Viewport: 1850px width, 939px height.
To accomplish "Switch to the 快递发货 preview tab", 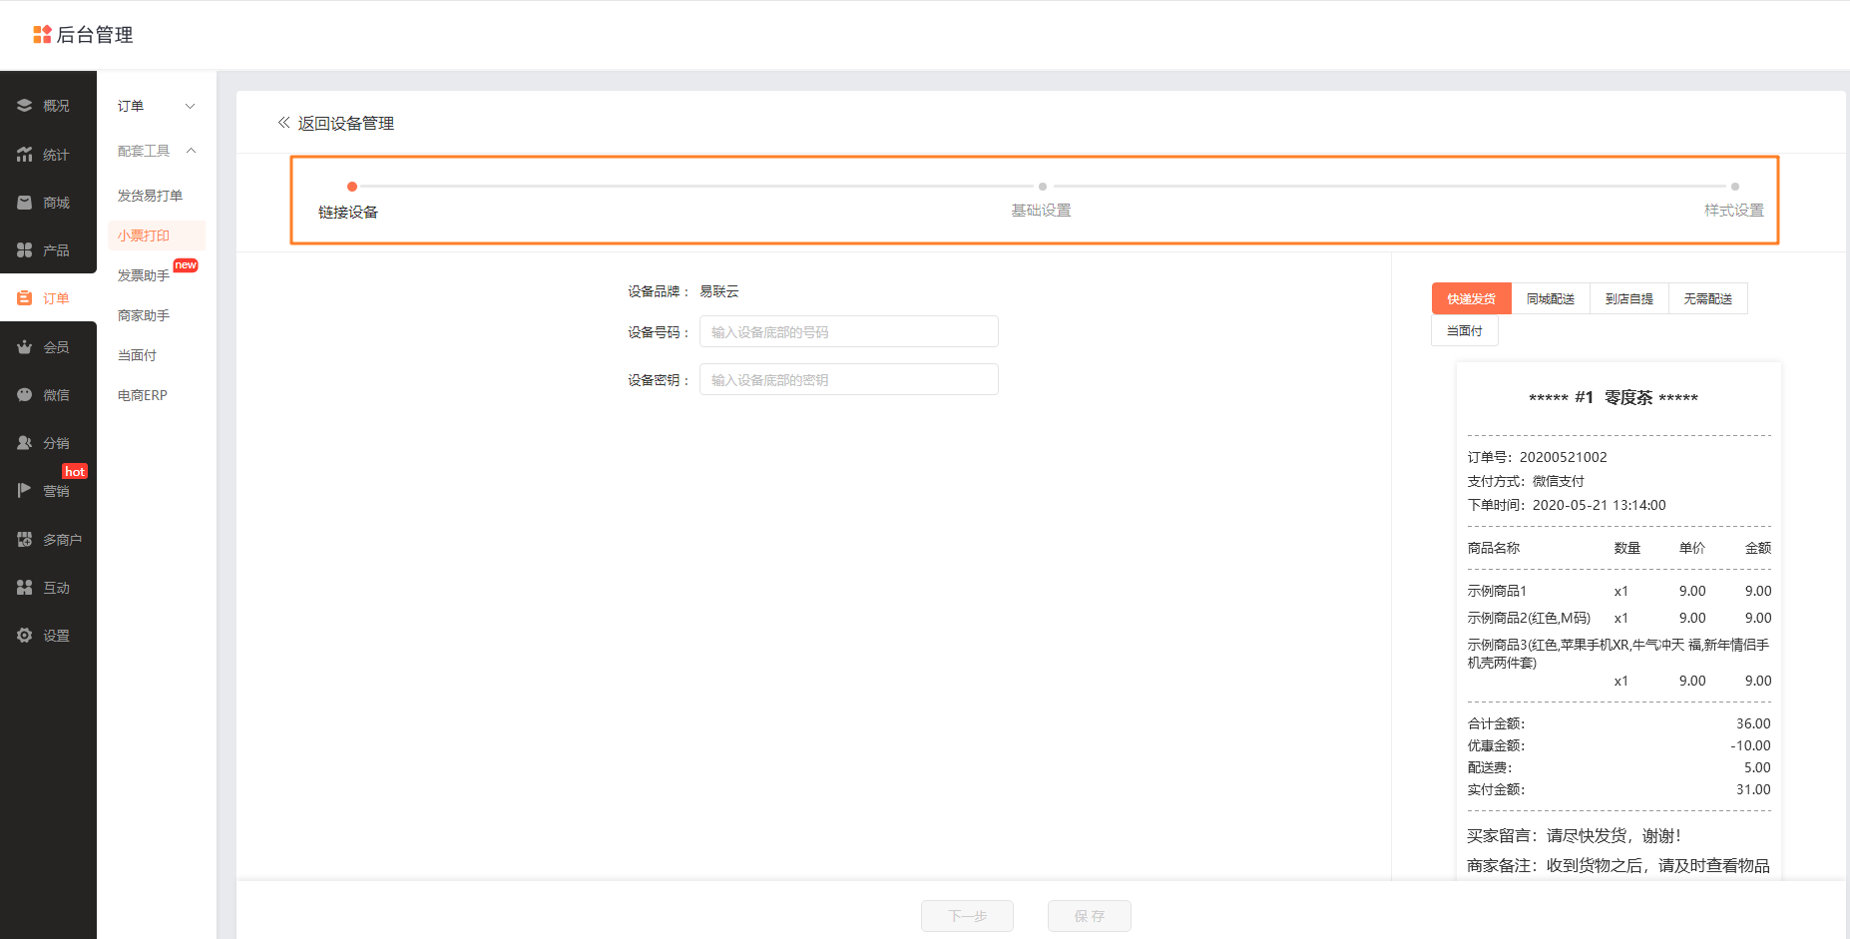I will pyautogui.click(x=1471, y=298).
